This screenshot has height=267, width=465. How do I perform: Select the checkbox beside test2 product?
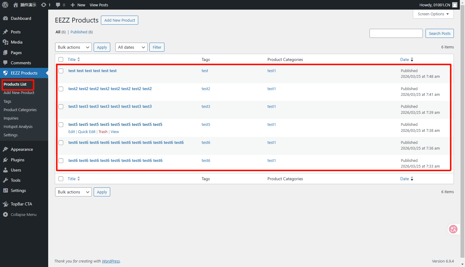tap(61, 89)
